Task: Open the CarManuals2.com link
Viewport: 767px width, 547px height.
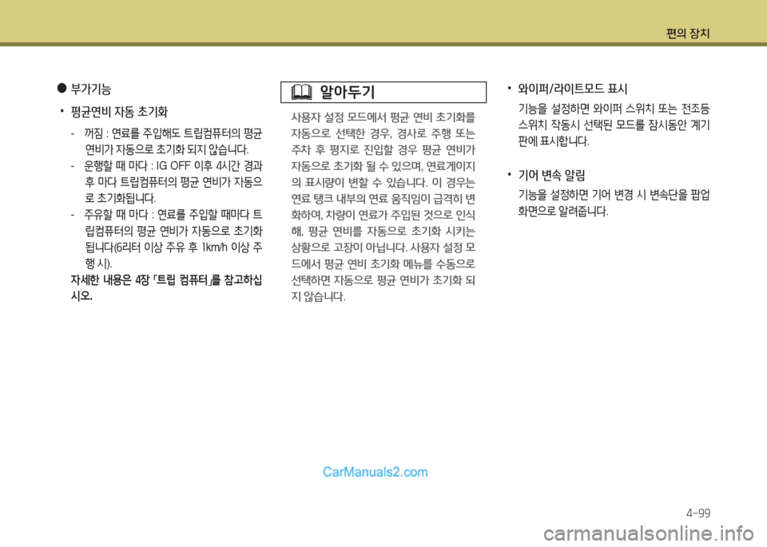Action: point(376,472)
